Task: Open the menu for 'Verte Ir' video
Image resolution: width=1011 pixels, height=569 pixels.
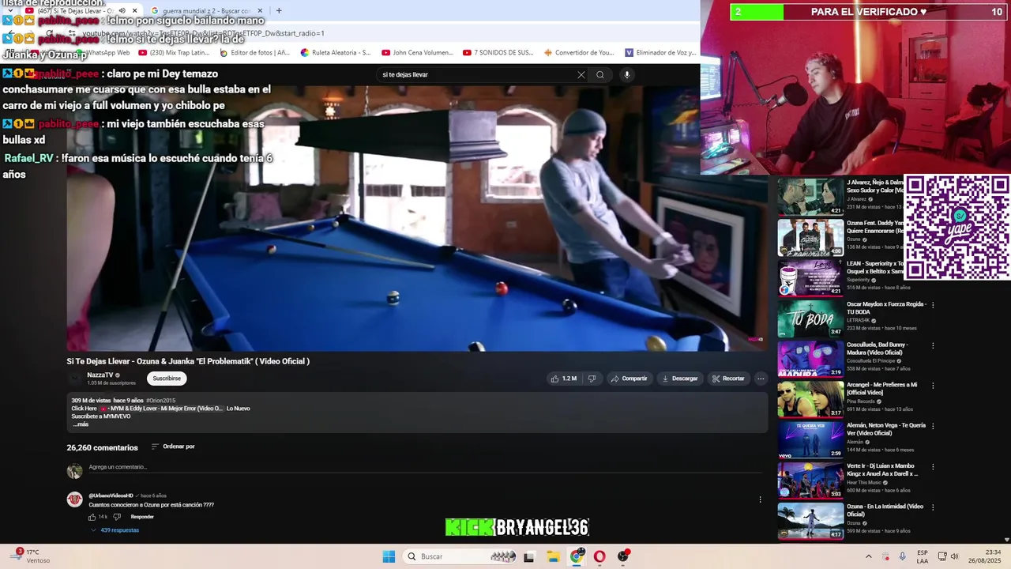Action: (933, 467)
